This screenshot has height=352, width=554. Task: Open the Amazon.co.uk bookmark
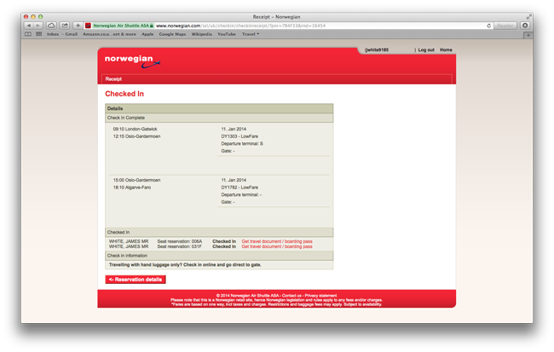109,34
